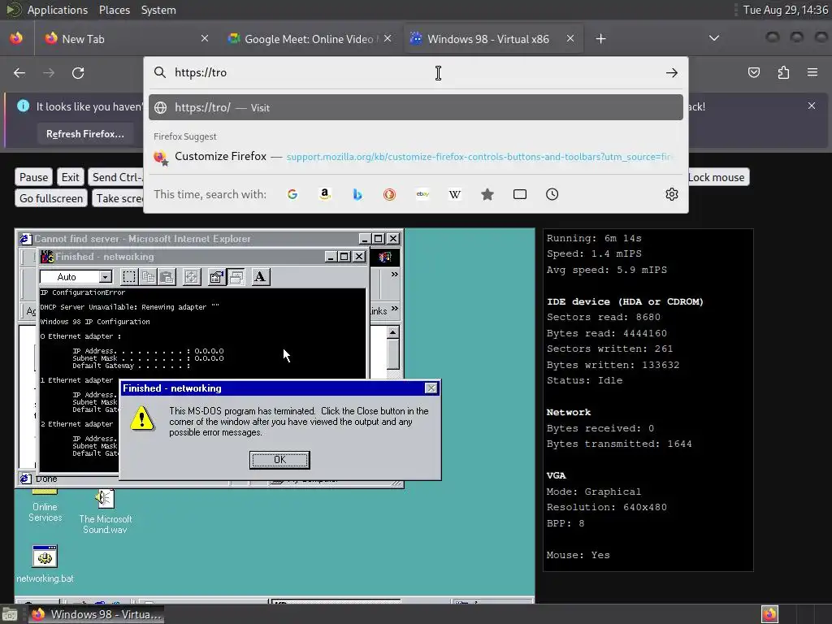Image resolution: width=832 pixels, height=624 pixels.
Task: Search history with the clock icon
Action: pos(552,194)
